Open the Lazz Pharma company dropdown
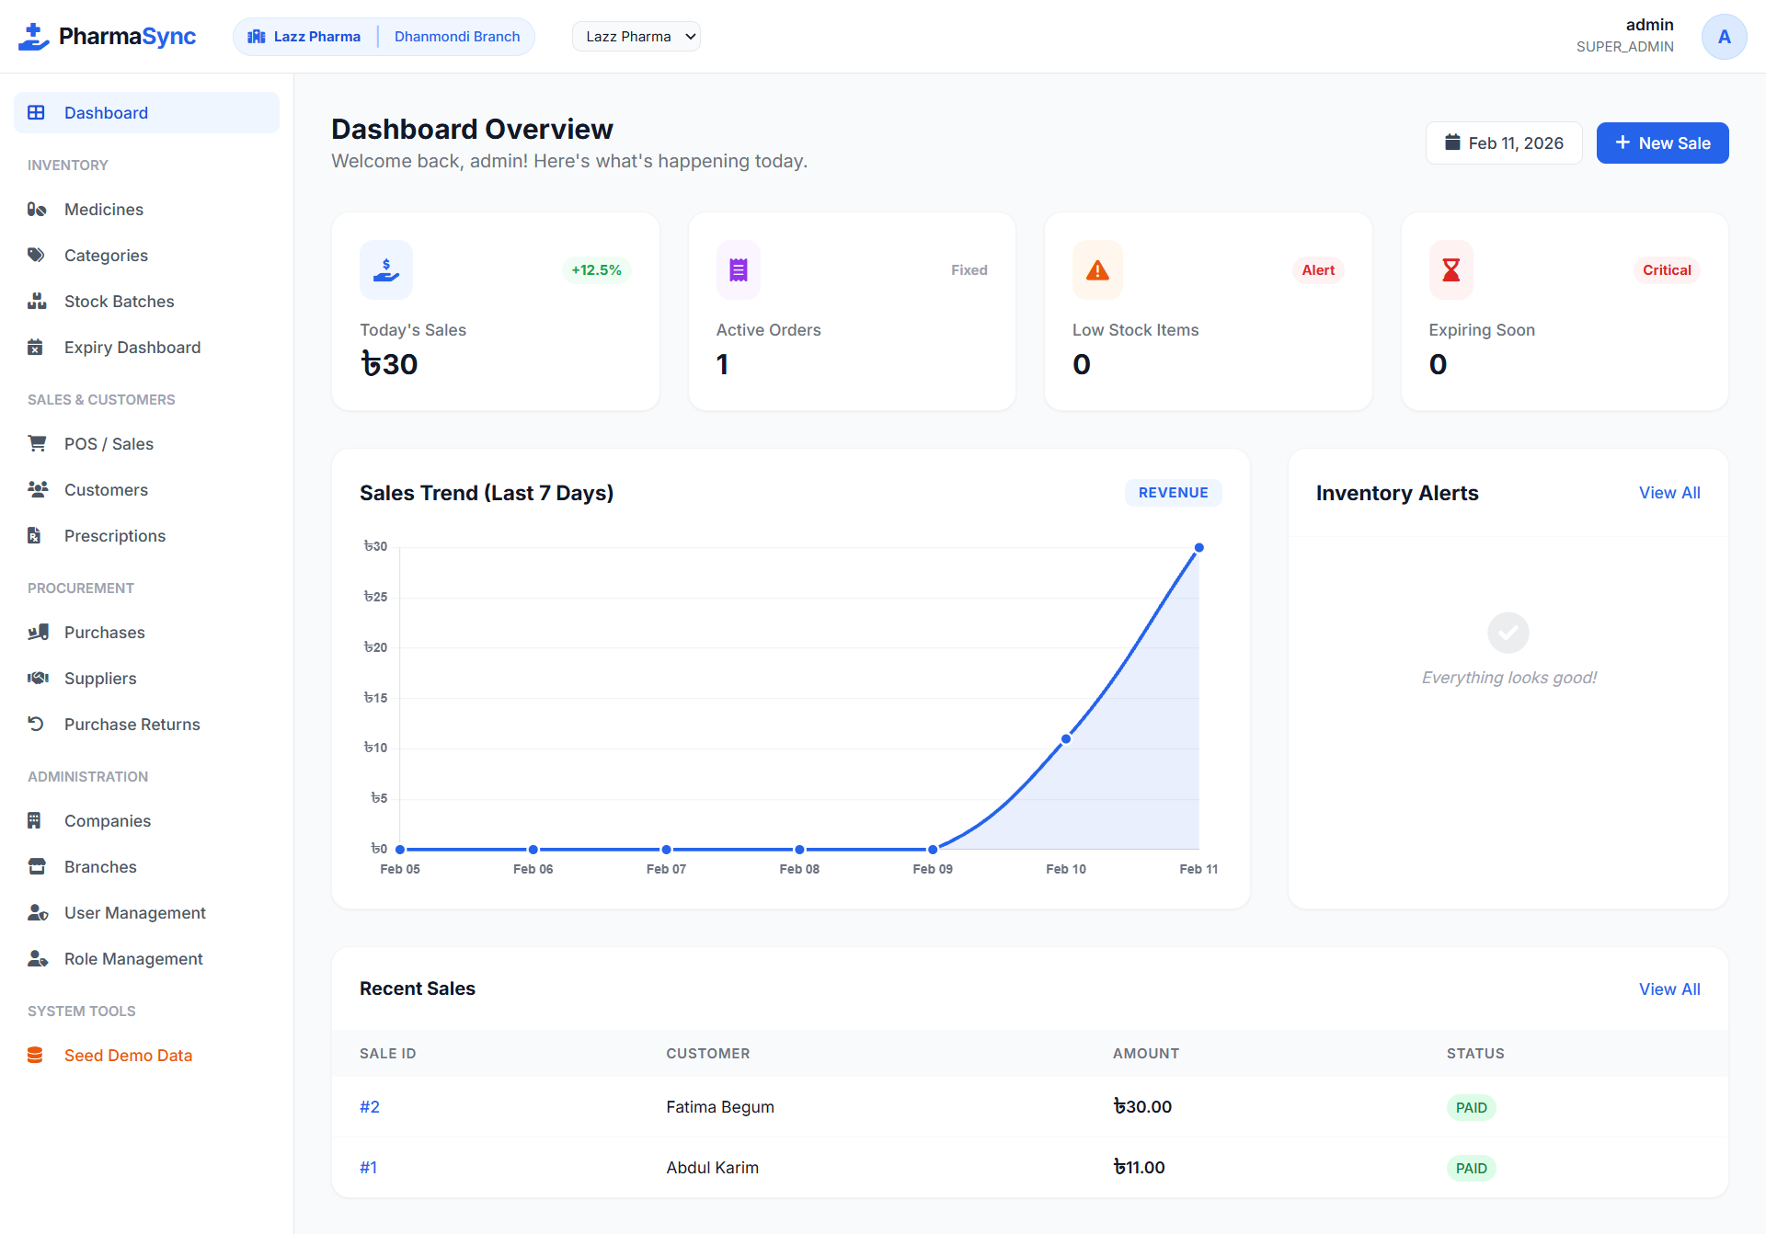Screen dimensions: 1766x1234 (636, 36)
